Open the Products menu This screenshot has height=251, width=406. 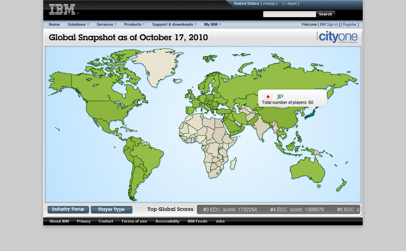click(134, 24)
